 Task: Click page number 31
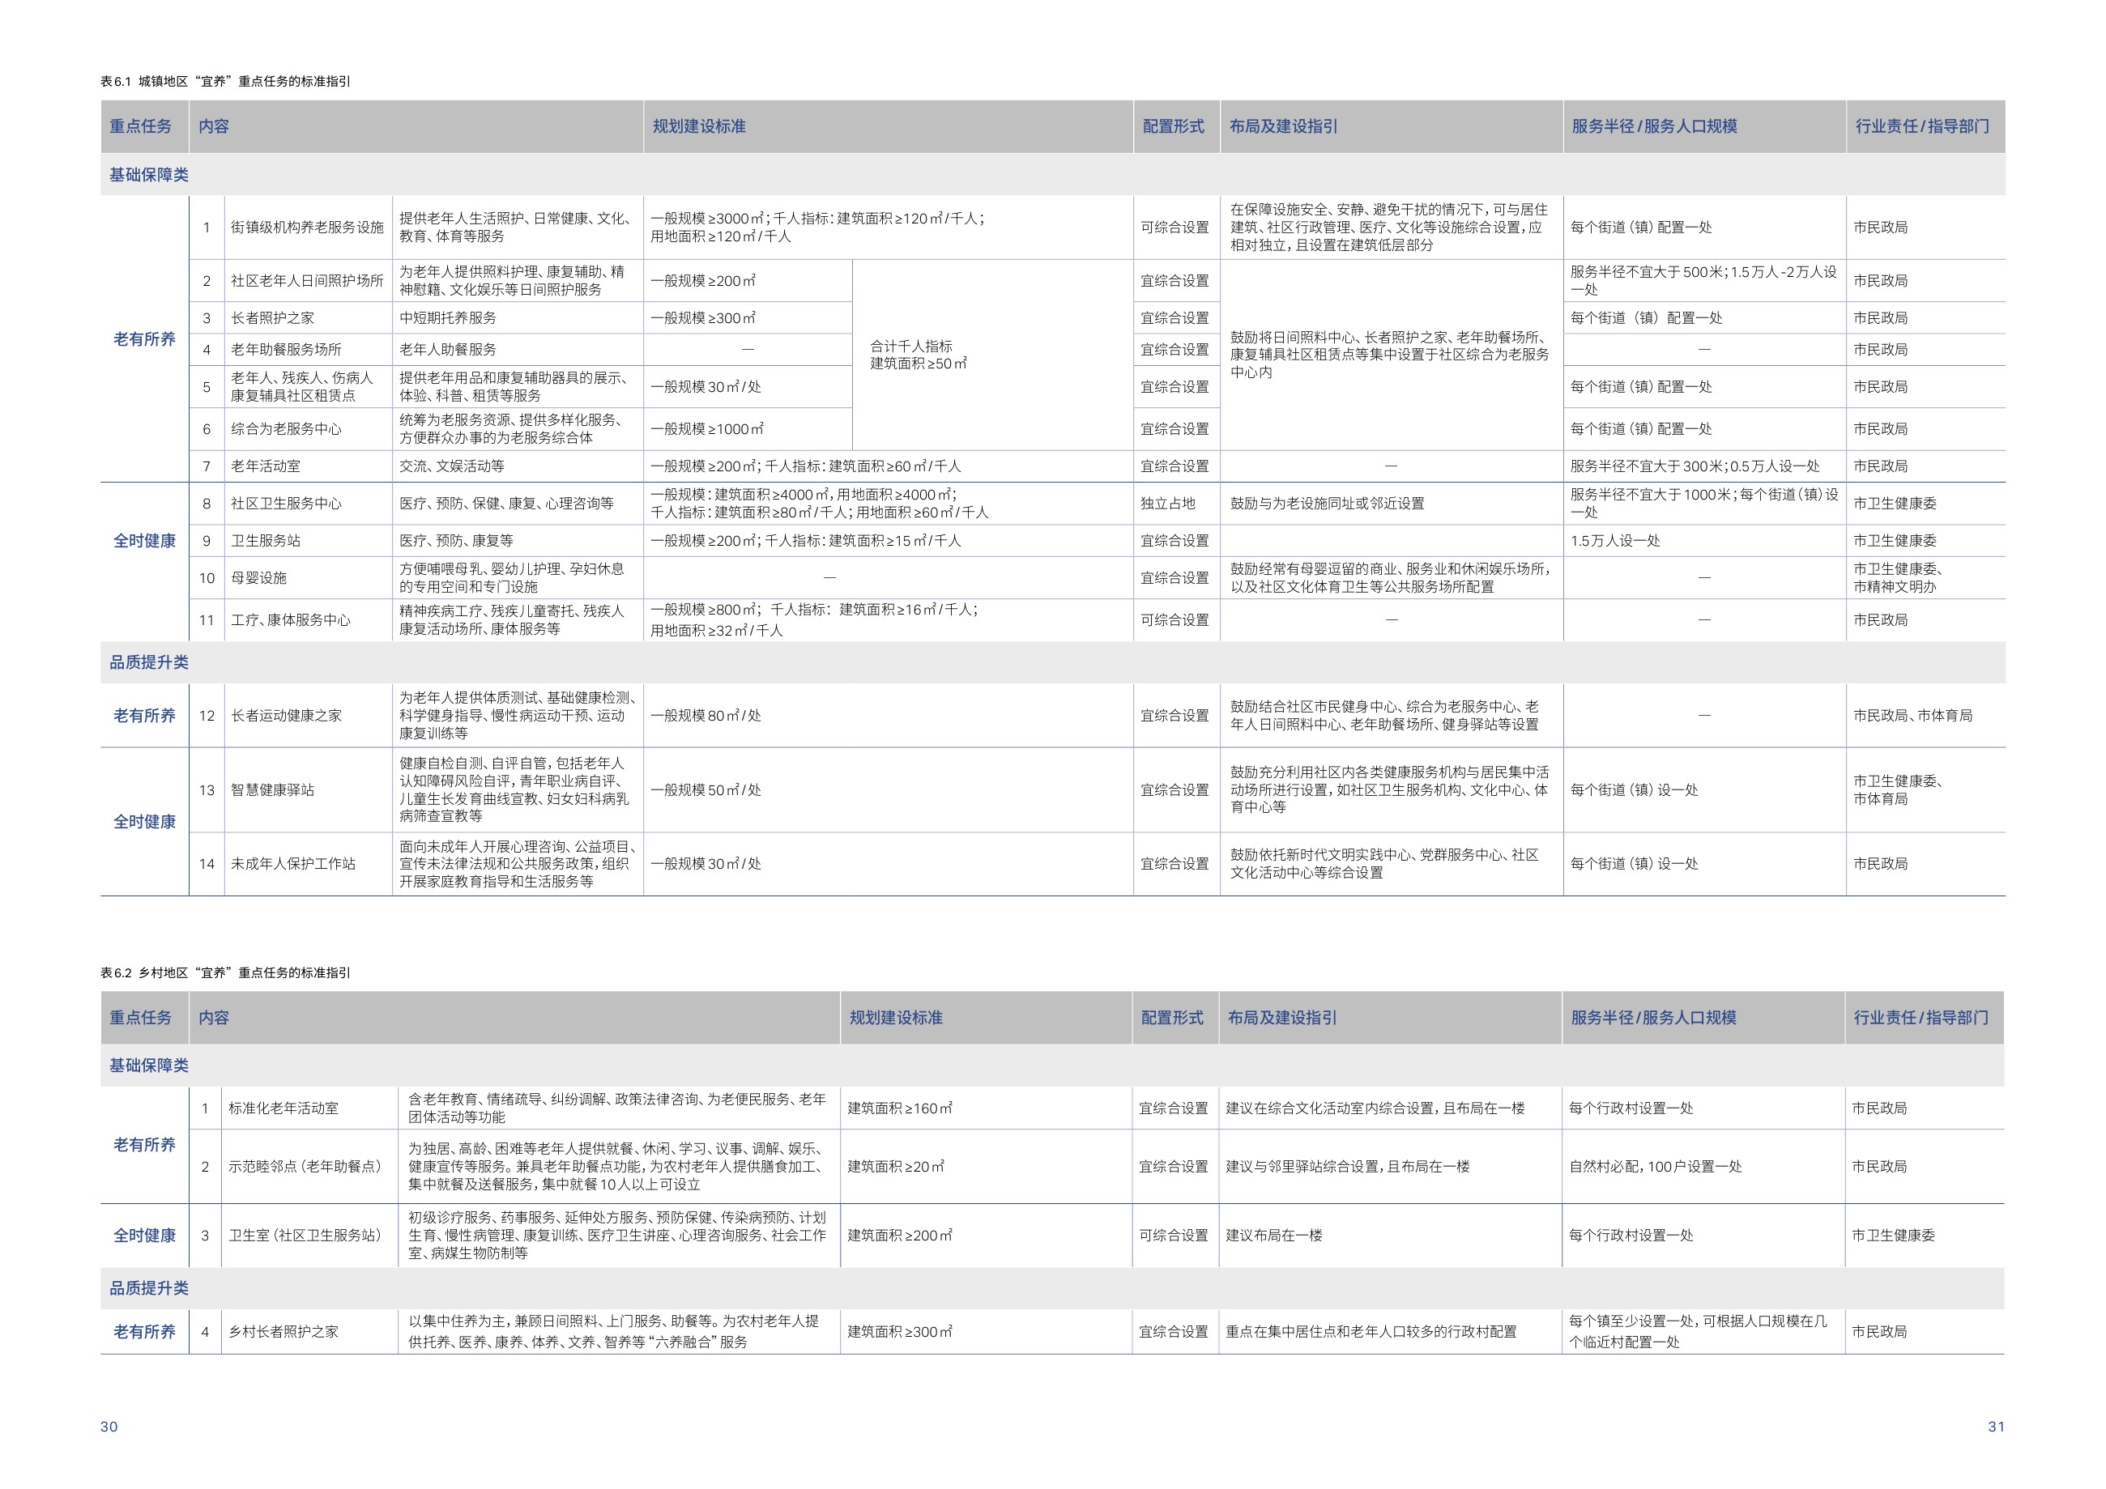tap(1996, 1427)
